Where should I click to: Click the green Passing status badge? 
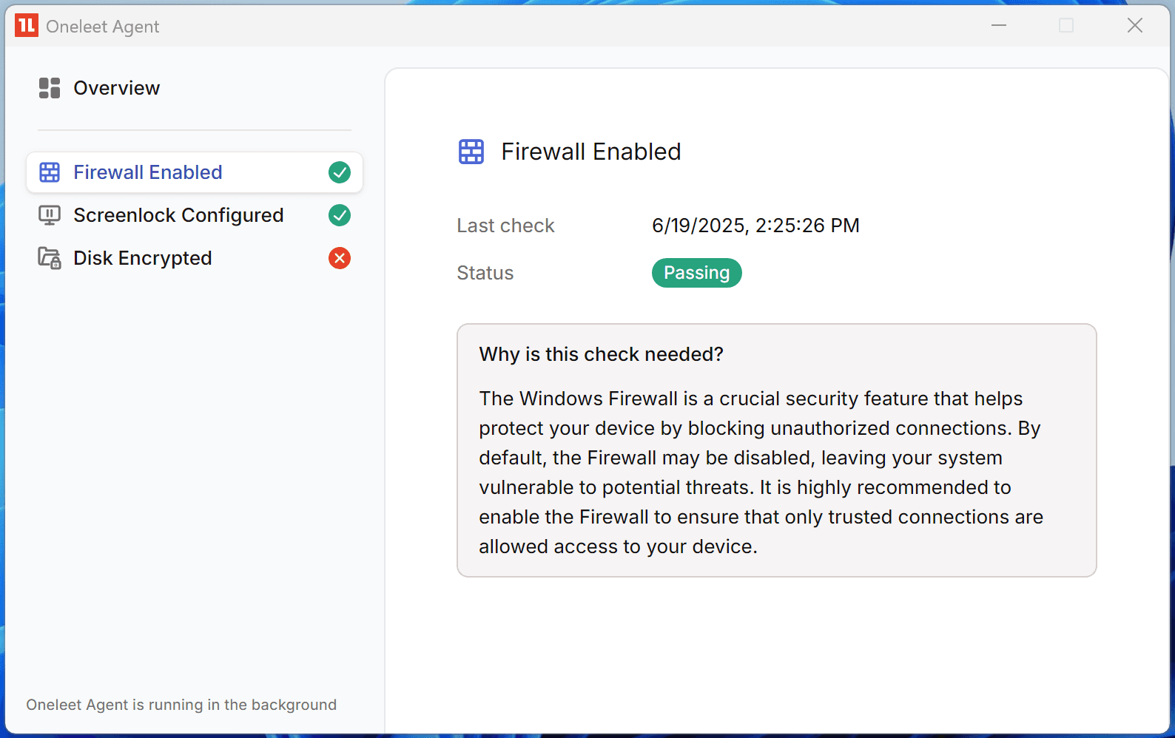696,273
